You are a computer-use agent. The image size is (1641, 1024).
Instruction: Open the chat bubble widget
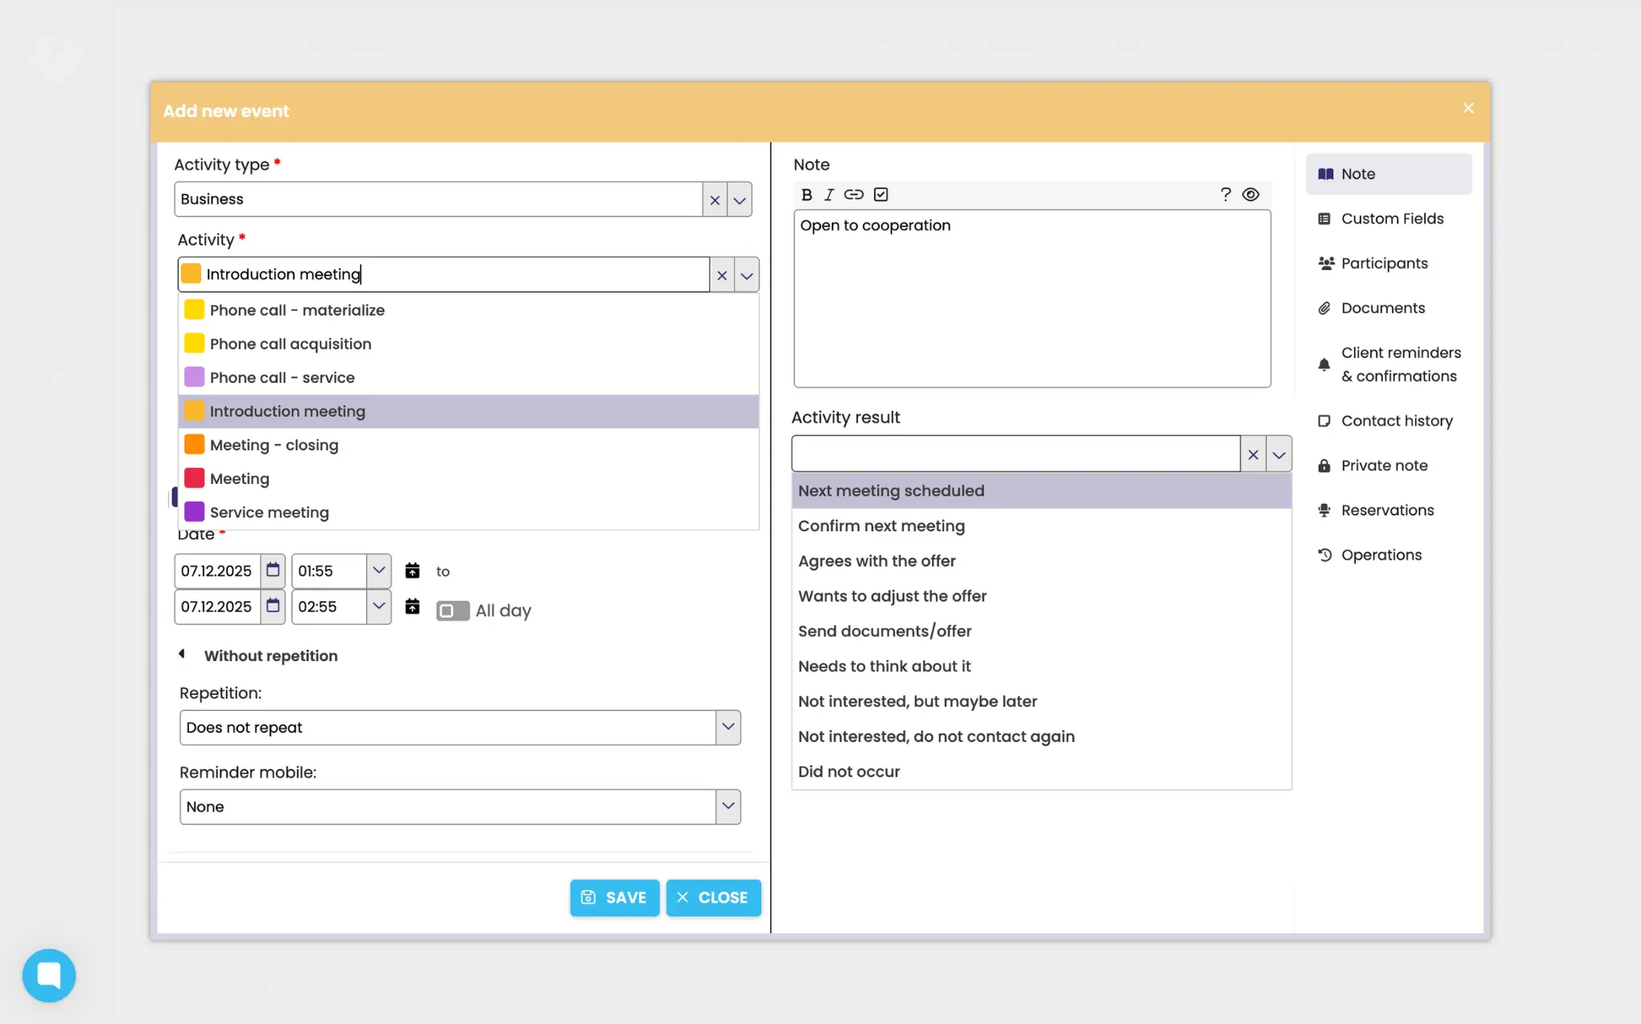pyautogui.click(x=49, y=975)
